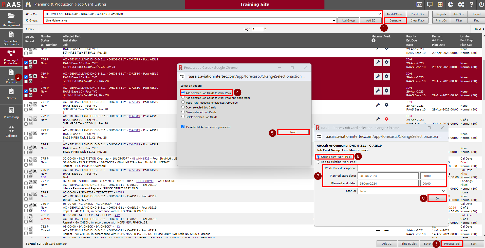
Task: Open Item Management in sidebar
Action: (x=11, y=19)
